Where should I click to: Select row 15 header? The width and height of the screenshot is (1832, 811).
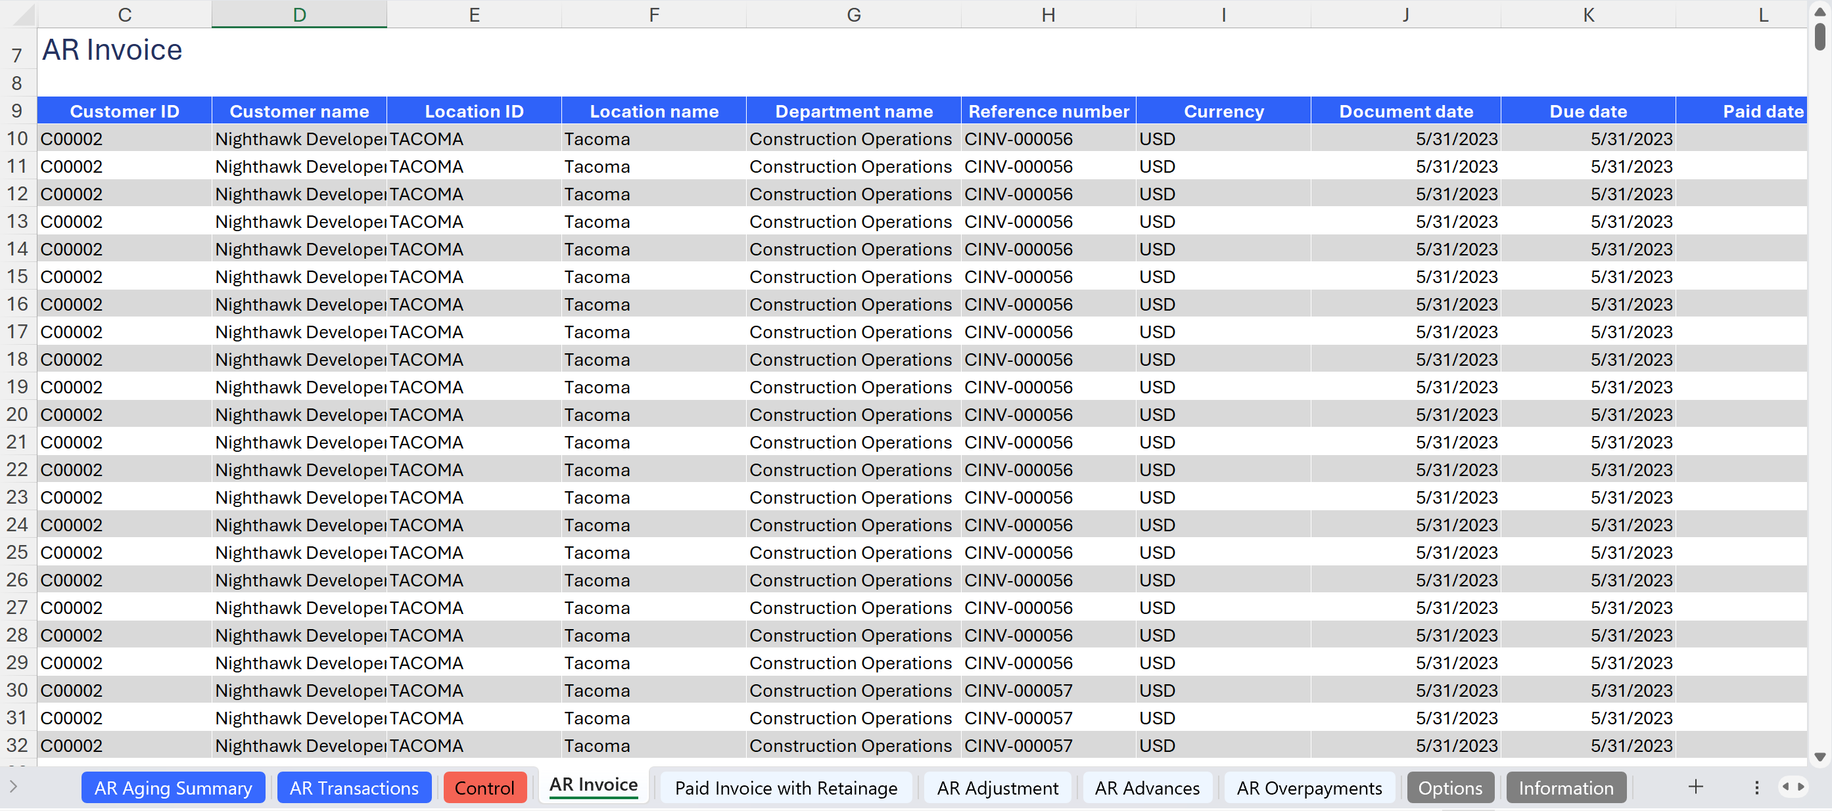(17, 276)
